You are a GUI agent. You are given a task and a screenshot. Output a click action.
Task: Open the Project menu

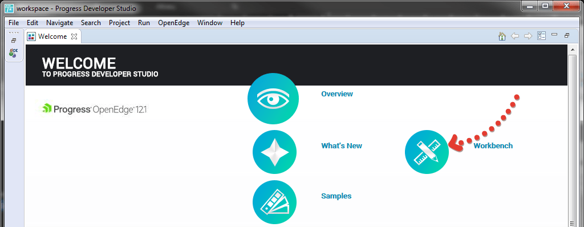point(120,23)
